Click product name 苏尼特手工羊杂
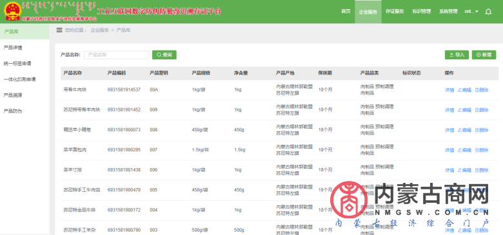 pos(79,230)
